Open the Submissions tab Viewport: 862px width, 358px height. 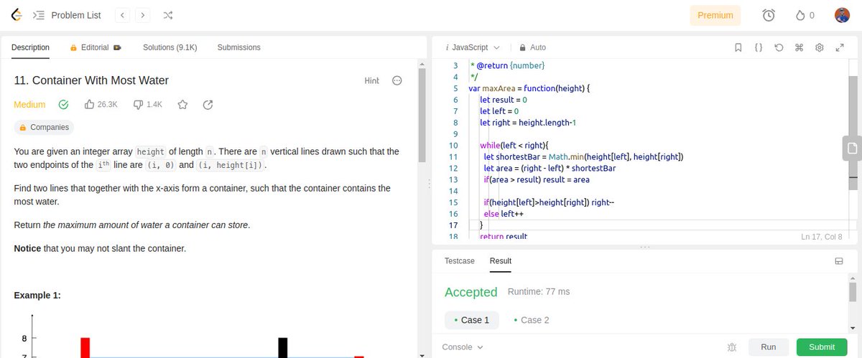click(239, 47)
